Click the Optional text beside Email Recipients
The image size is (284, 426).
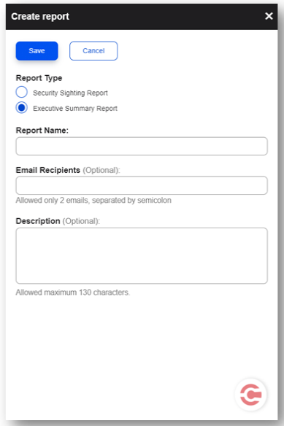coord(101,171)
